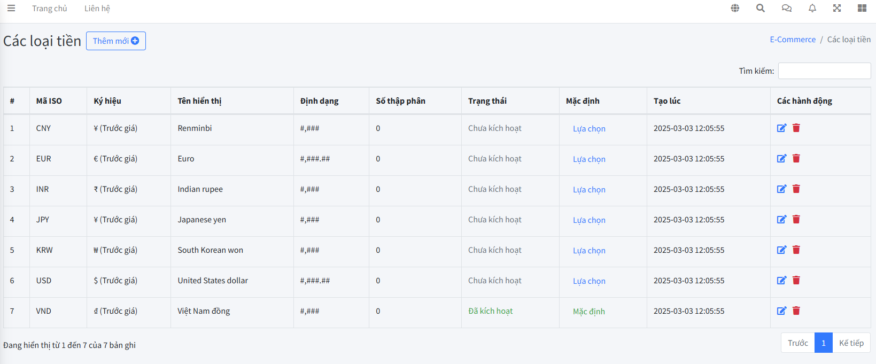Edit the USD currency row

click(781, 280)
